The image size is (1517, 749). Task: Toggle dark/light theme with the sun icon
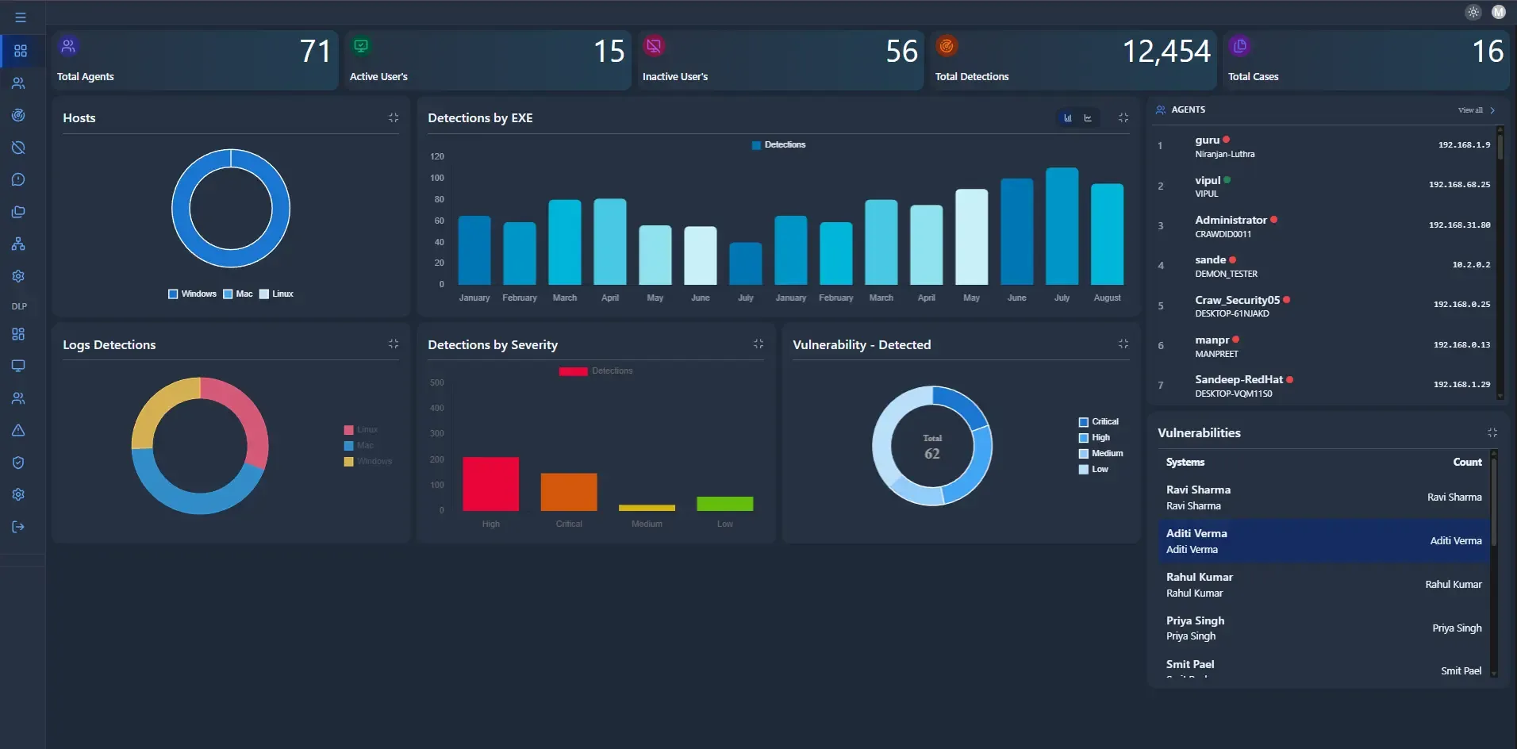pyautogui.click(x=1473, y=12)
